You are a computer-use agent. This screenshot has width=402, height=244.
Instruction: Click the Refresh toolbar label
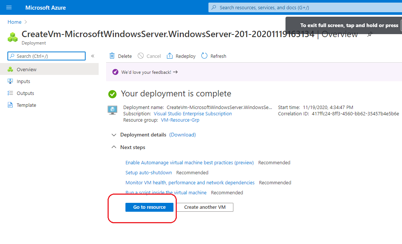coord(218,56)
